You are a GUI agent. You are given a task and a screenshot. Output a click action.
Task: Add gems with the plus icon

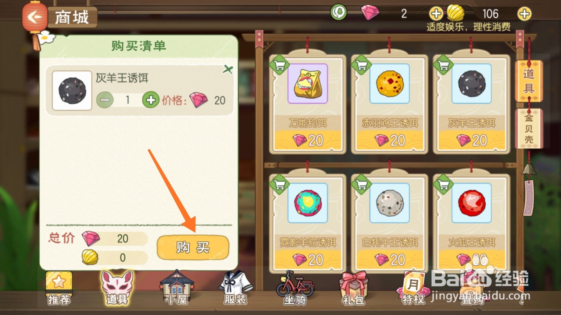[436, 14]
